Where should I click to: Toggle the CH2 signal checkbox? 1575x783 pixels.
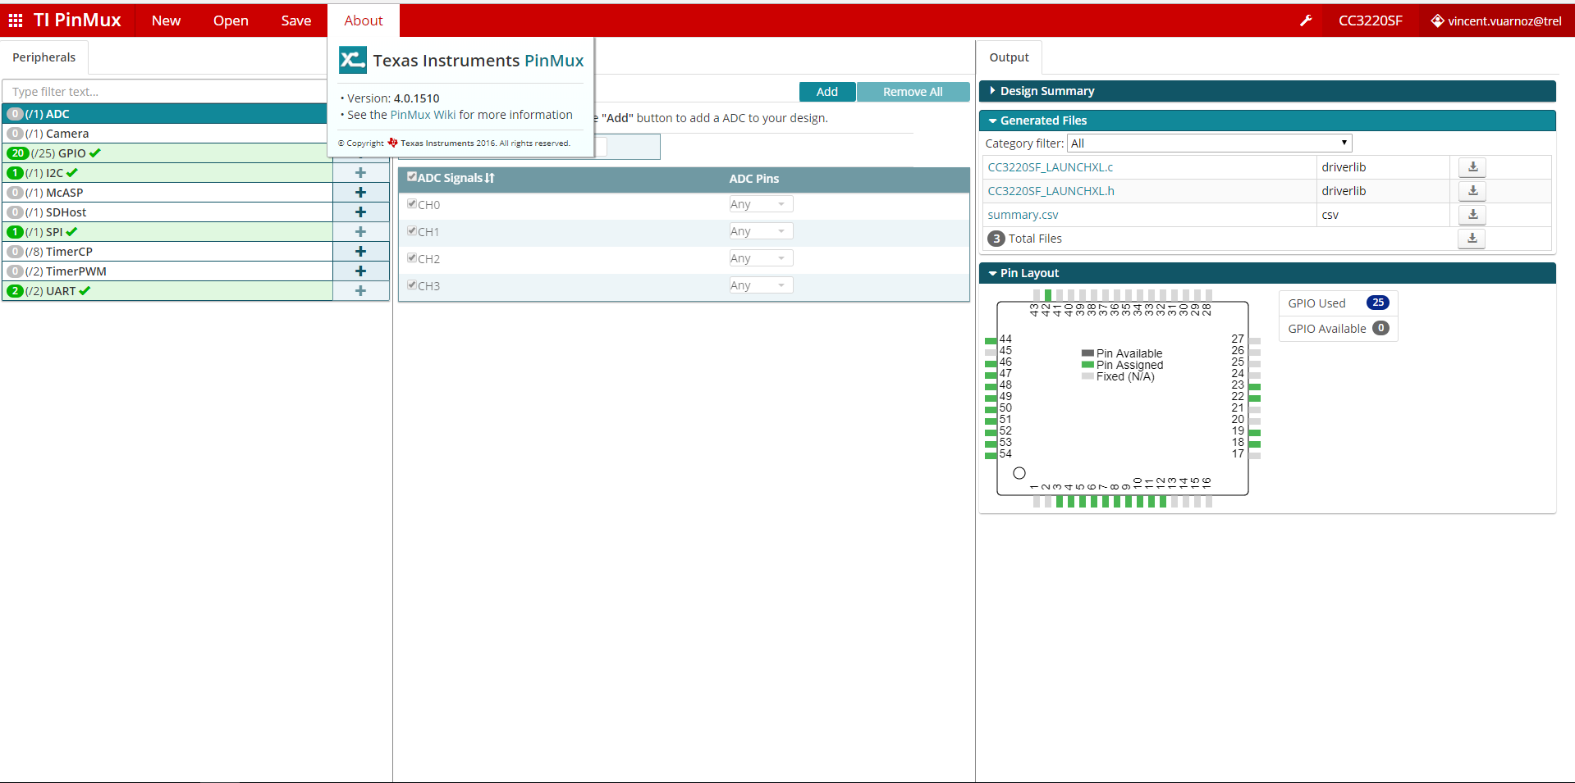coord(412,258)
